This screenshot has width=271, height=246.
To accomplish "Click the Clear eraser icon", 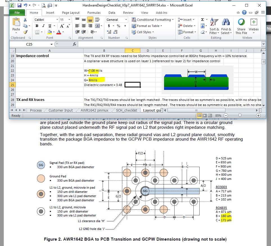I will pyautogui.click(x=203, y=32).
